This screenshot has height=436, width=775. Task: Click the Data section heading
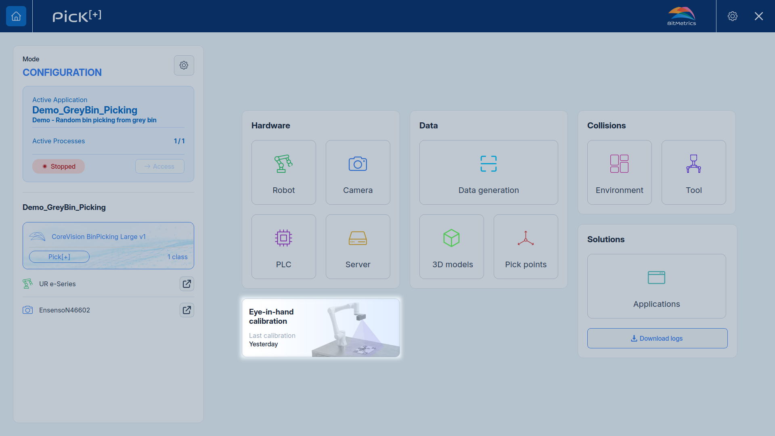429,126
